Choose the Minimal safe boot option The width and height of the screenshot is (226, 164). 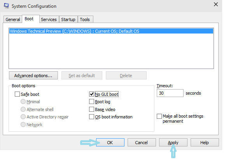tap(23, 102)
